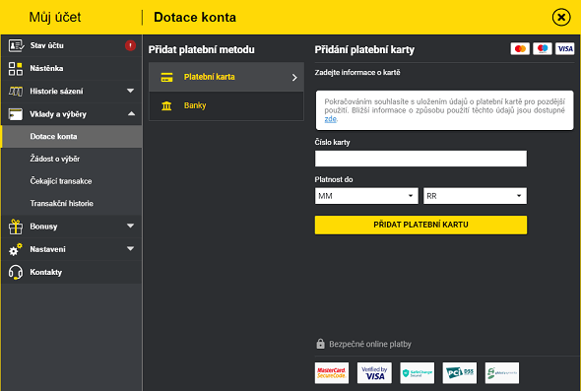Click the bank building icon for Banky
Viewport: 581px width, 391px height.
click(166, 105)
